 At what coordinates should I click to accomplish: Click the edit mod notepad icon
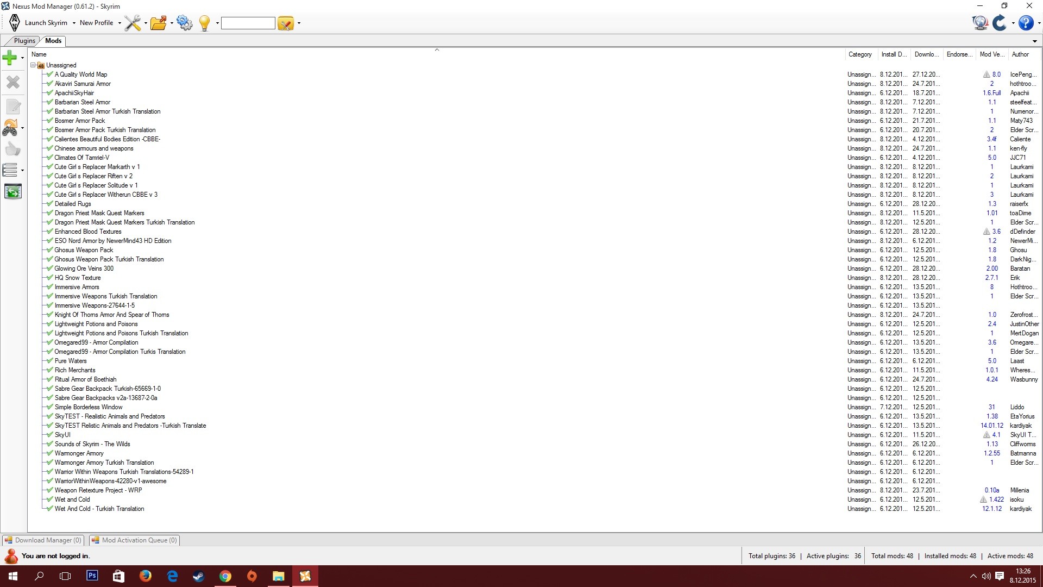pos(13,107)
